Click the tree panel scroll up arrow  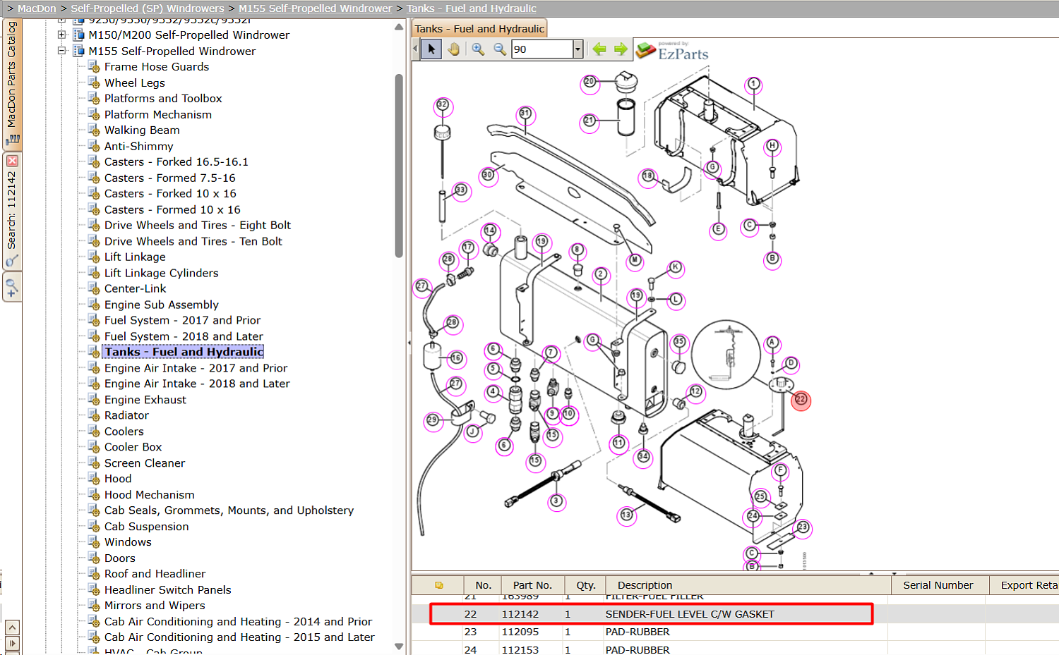[399, 27]
